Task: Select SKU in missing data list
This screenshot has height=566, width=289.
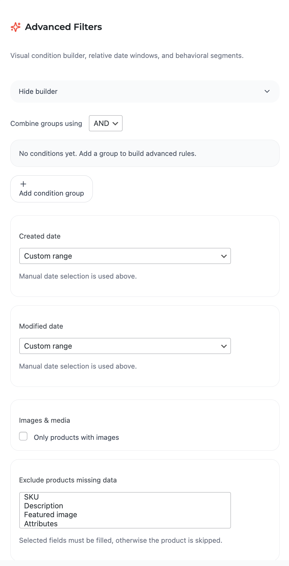Action: (31, 497)
